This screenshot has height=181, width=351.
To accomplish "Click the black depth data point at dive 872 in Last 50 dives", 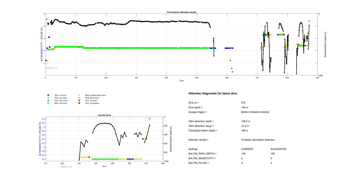I will tap(149, 125).
